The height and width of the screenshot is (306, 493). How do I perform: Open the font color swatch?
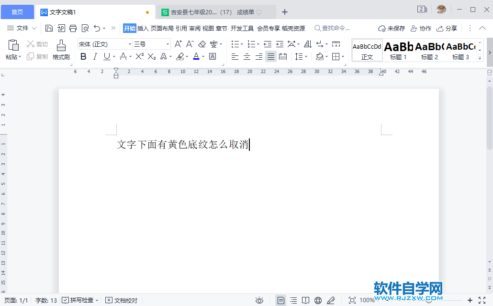click(x=197, y=57)
